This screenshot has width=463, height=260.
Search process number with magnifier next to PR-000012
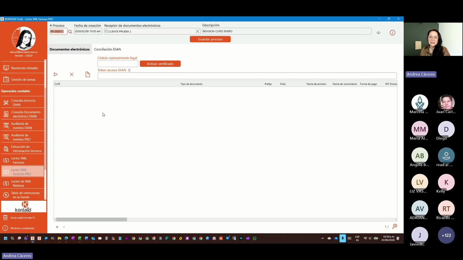[x=70, y=32]
